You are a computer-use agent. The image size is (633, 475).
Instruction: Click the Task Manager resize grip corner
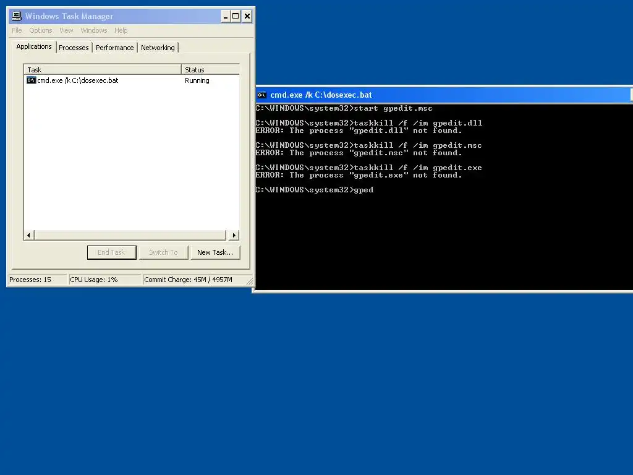(x=250, y=281)
